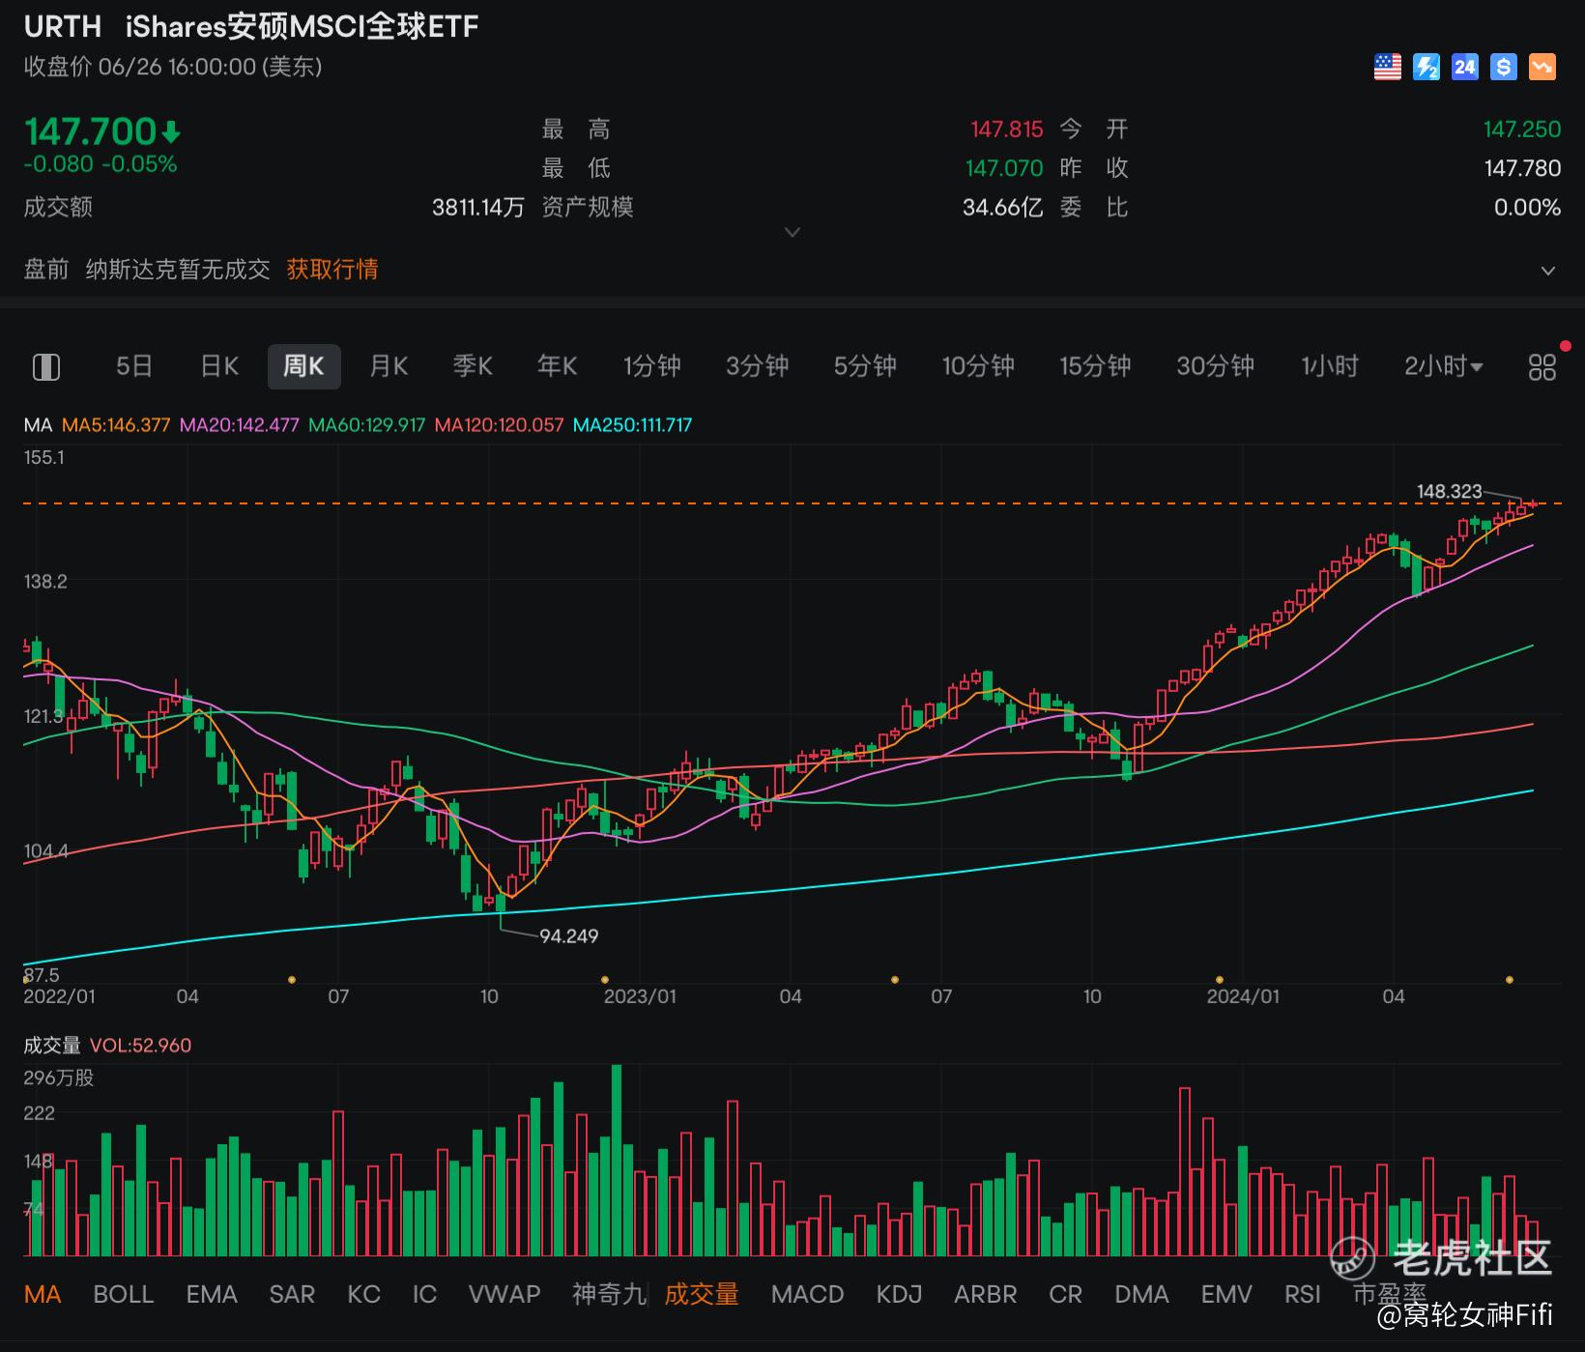Switch to the 月K chart tab
Image resolution: width=1585 pixels, height=1352 pixels.
pyautogui.click(x=389, y=366)
